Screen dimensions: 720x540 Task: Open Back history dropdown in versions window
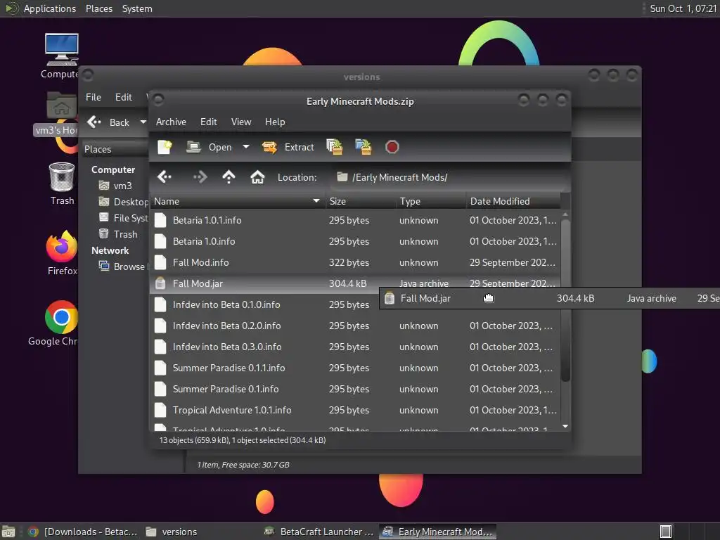[x=143, y=122]
